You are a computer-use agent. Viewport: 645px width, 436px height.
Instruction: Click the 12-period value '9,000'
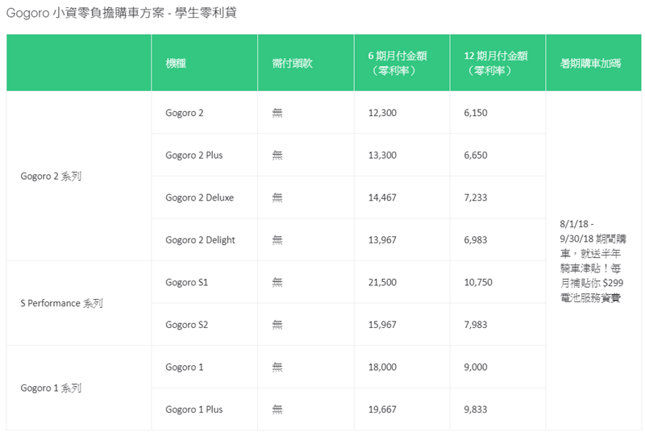(476, 367)
